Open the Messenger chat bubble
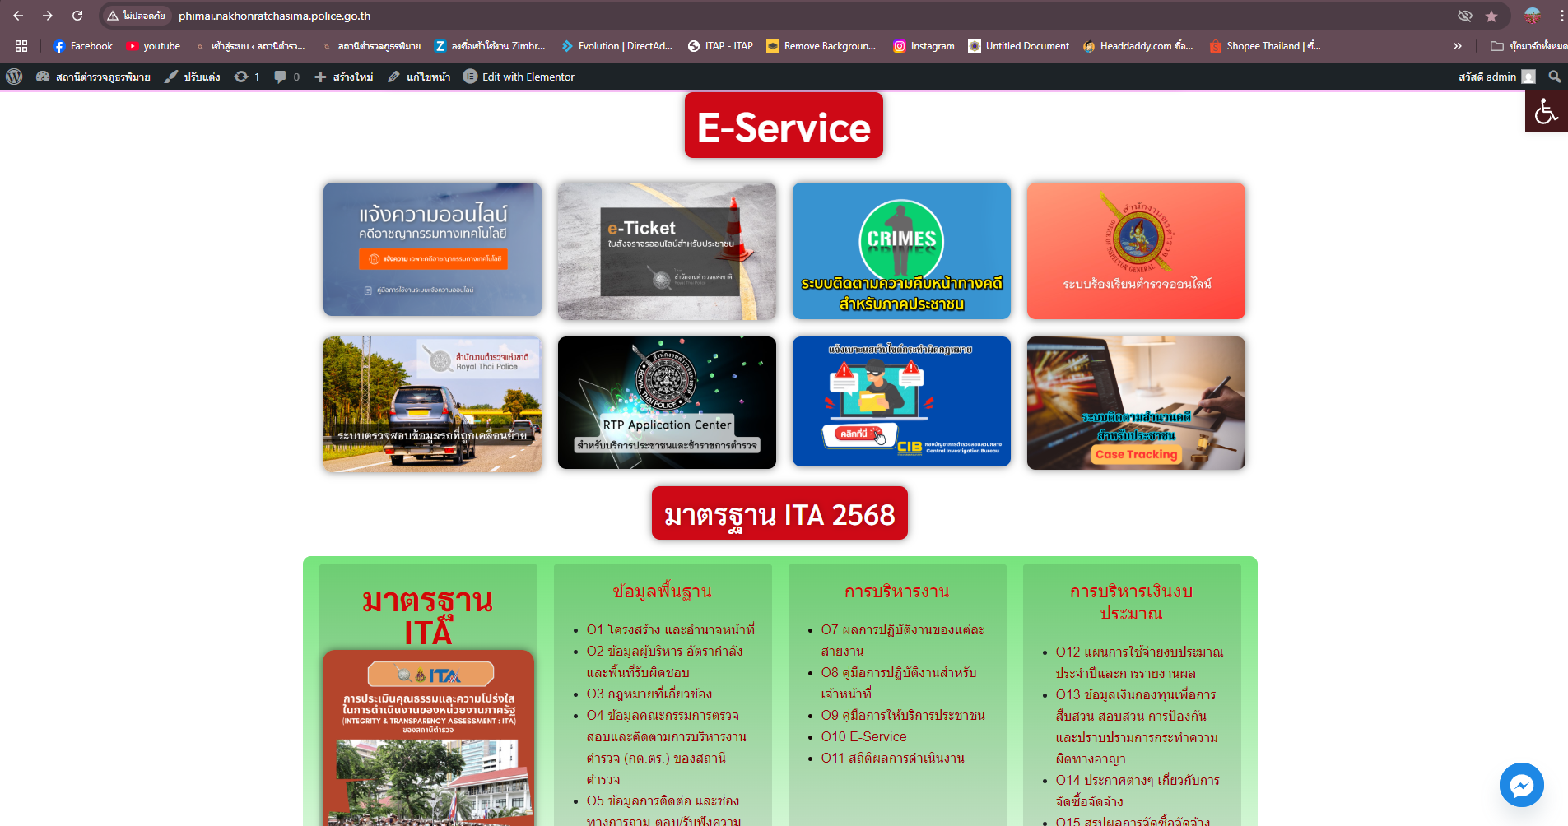The image size is (1568, 826). [x=1521, y=785]
